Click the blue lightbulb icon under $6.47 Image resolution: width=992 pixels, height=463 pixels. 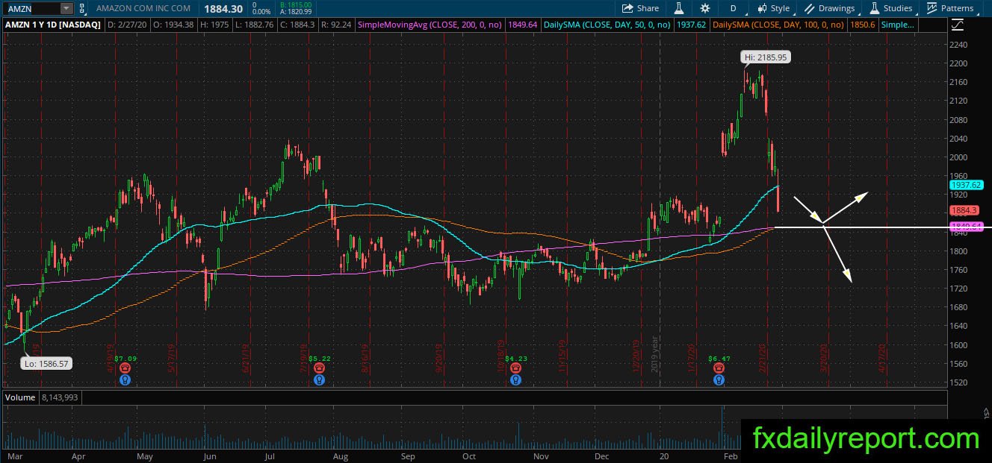(719, 379)
